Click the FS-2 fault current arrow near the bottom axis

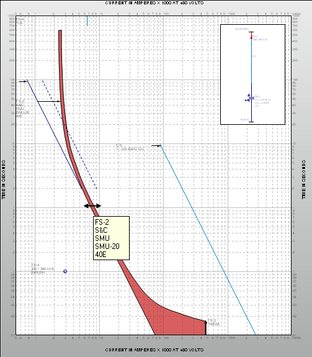[x=206, y=328]
